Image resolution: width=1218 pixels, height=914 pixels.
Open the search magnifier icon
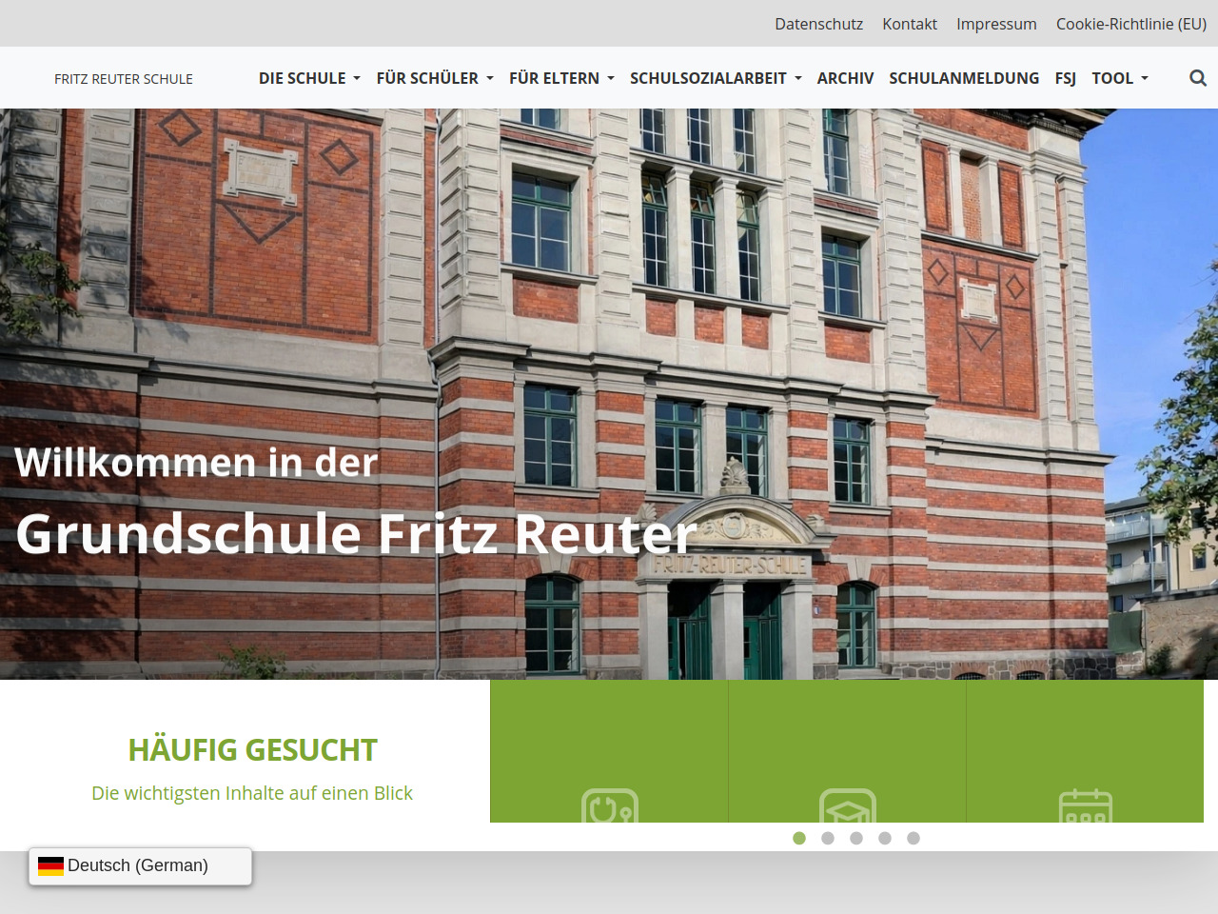[1197, 78]
